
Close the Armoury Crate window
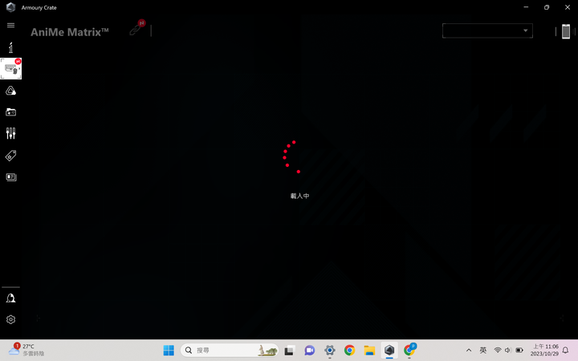pos(568,7)
